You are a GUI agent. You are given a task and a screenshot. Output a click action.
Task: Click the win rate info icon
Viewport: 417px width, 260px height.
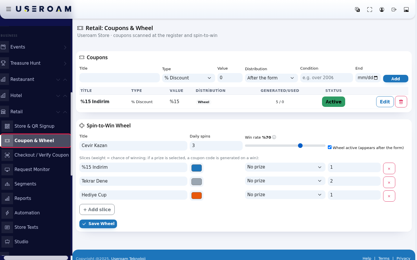click(274, 137)
